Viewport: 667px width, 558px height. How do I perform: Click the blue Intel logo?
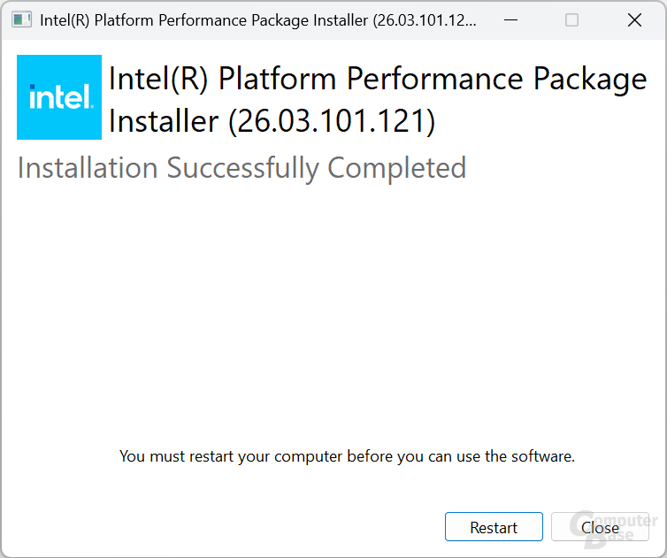click(59, 96)
